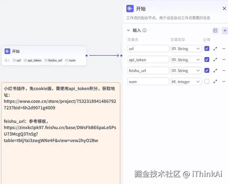This screenshot has height=184, width=228.
Task: Uncheck required for the url variable
Action: pyautogui.click(x=207, y=48)
